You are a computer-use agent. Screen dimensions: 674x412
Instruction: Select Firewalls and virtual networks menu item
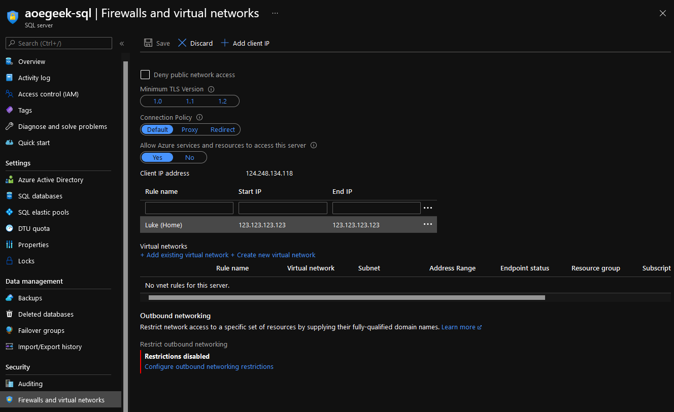(x=61, y=400)
